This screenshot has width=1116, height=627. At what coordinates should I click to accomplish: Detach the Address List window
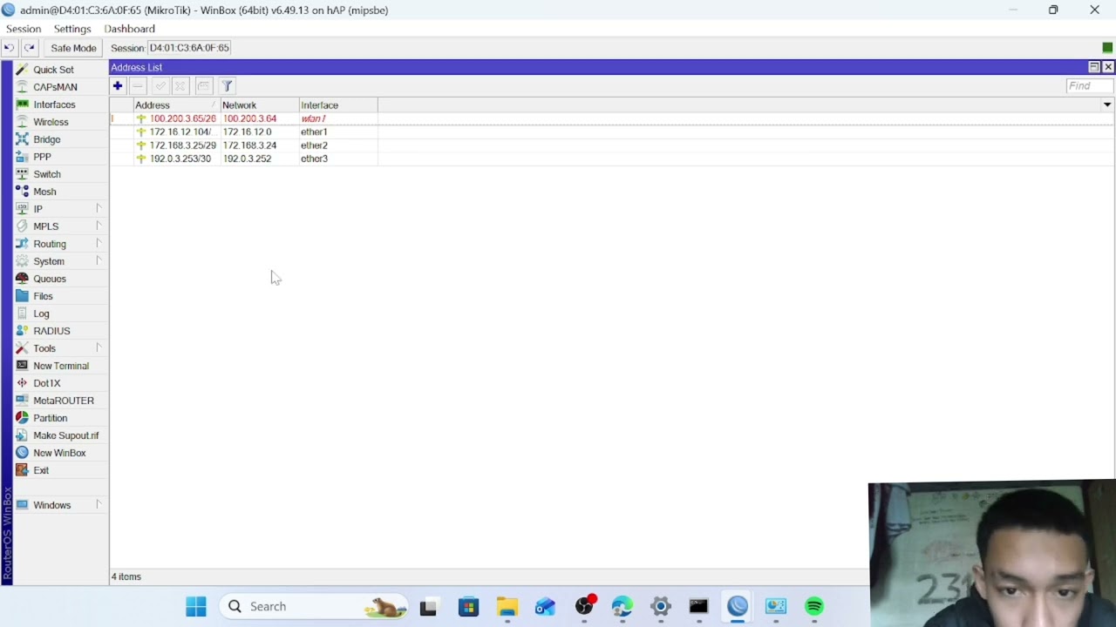(x=1094, y=67)
